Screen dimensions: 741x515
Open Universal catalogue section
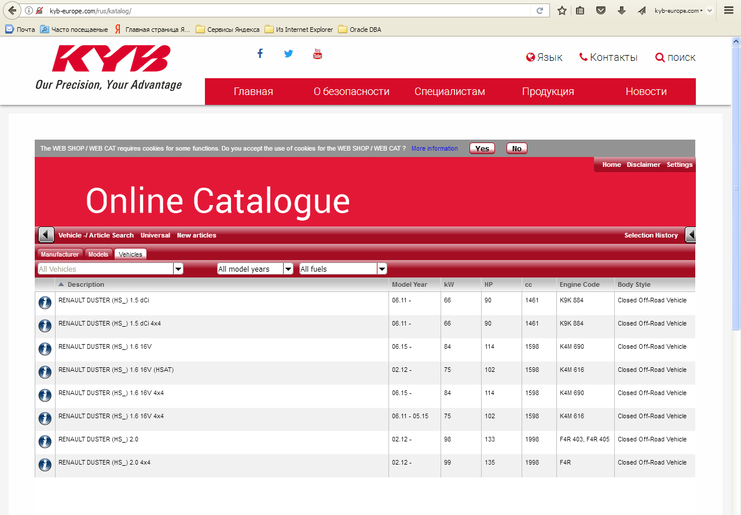pyautogui.click(x=155, y=235)
